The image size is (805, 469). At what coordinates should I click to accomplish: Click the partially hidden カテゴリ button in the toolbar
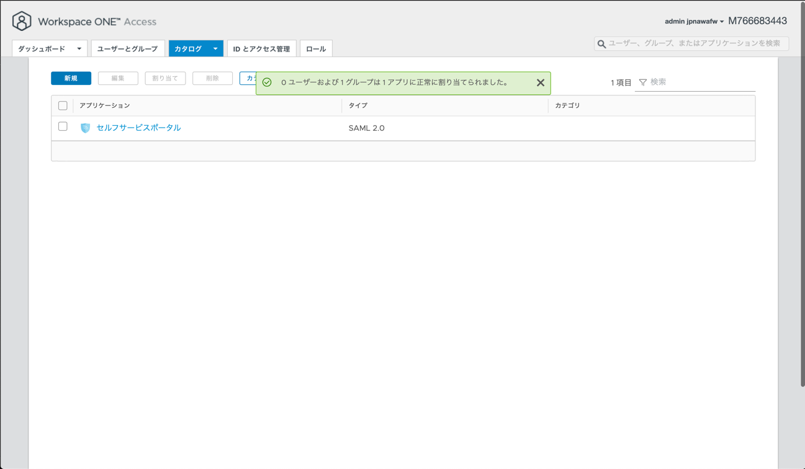[248, 78]
